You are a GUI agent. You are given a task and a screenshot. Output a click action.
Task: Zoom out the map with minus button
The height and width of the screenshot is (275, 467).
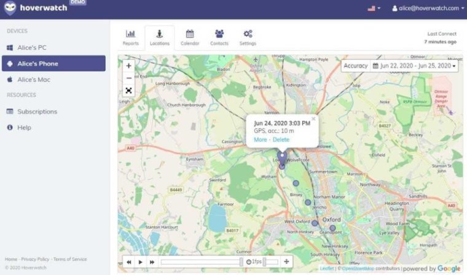click(x=128, y=78)
